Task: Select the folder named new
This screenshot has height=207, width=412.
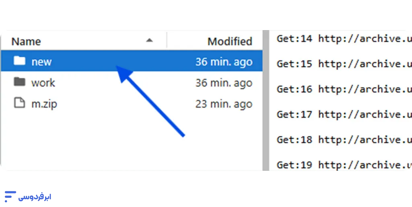Action: [x=41, y=62]
